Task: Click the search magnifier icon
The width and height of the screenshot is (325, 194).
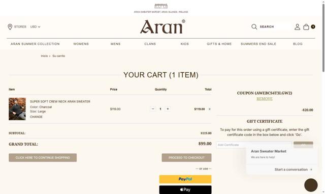Action: tap(254, 27)
